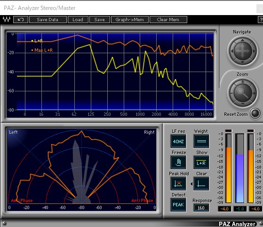Click the Navigate pad center cross
This screenshot has width=263, height=227.
(242, 51)
